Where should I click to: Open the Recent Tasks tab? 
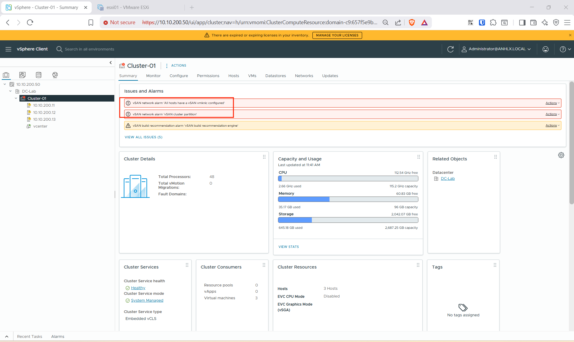[30, 336]
